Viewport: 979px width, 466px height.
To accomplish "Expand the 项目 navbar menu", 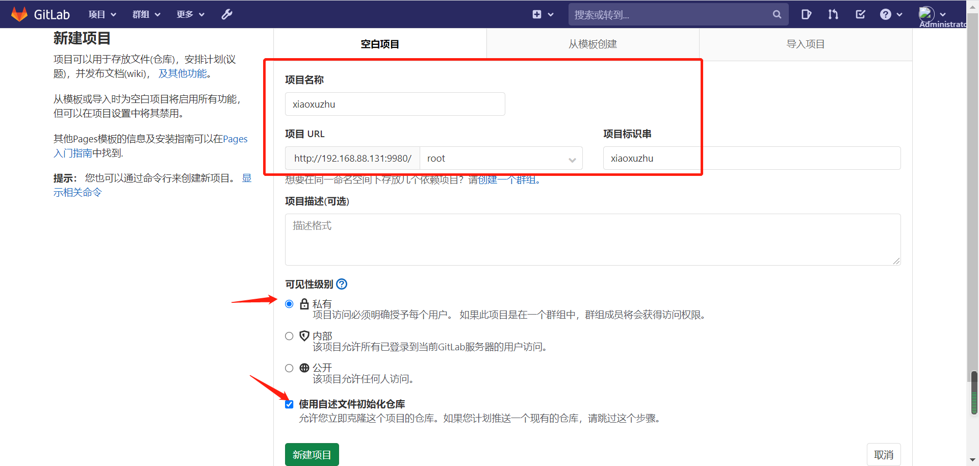I will 102,14.
